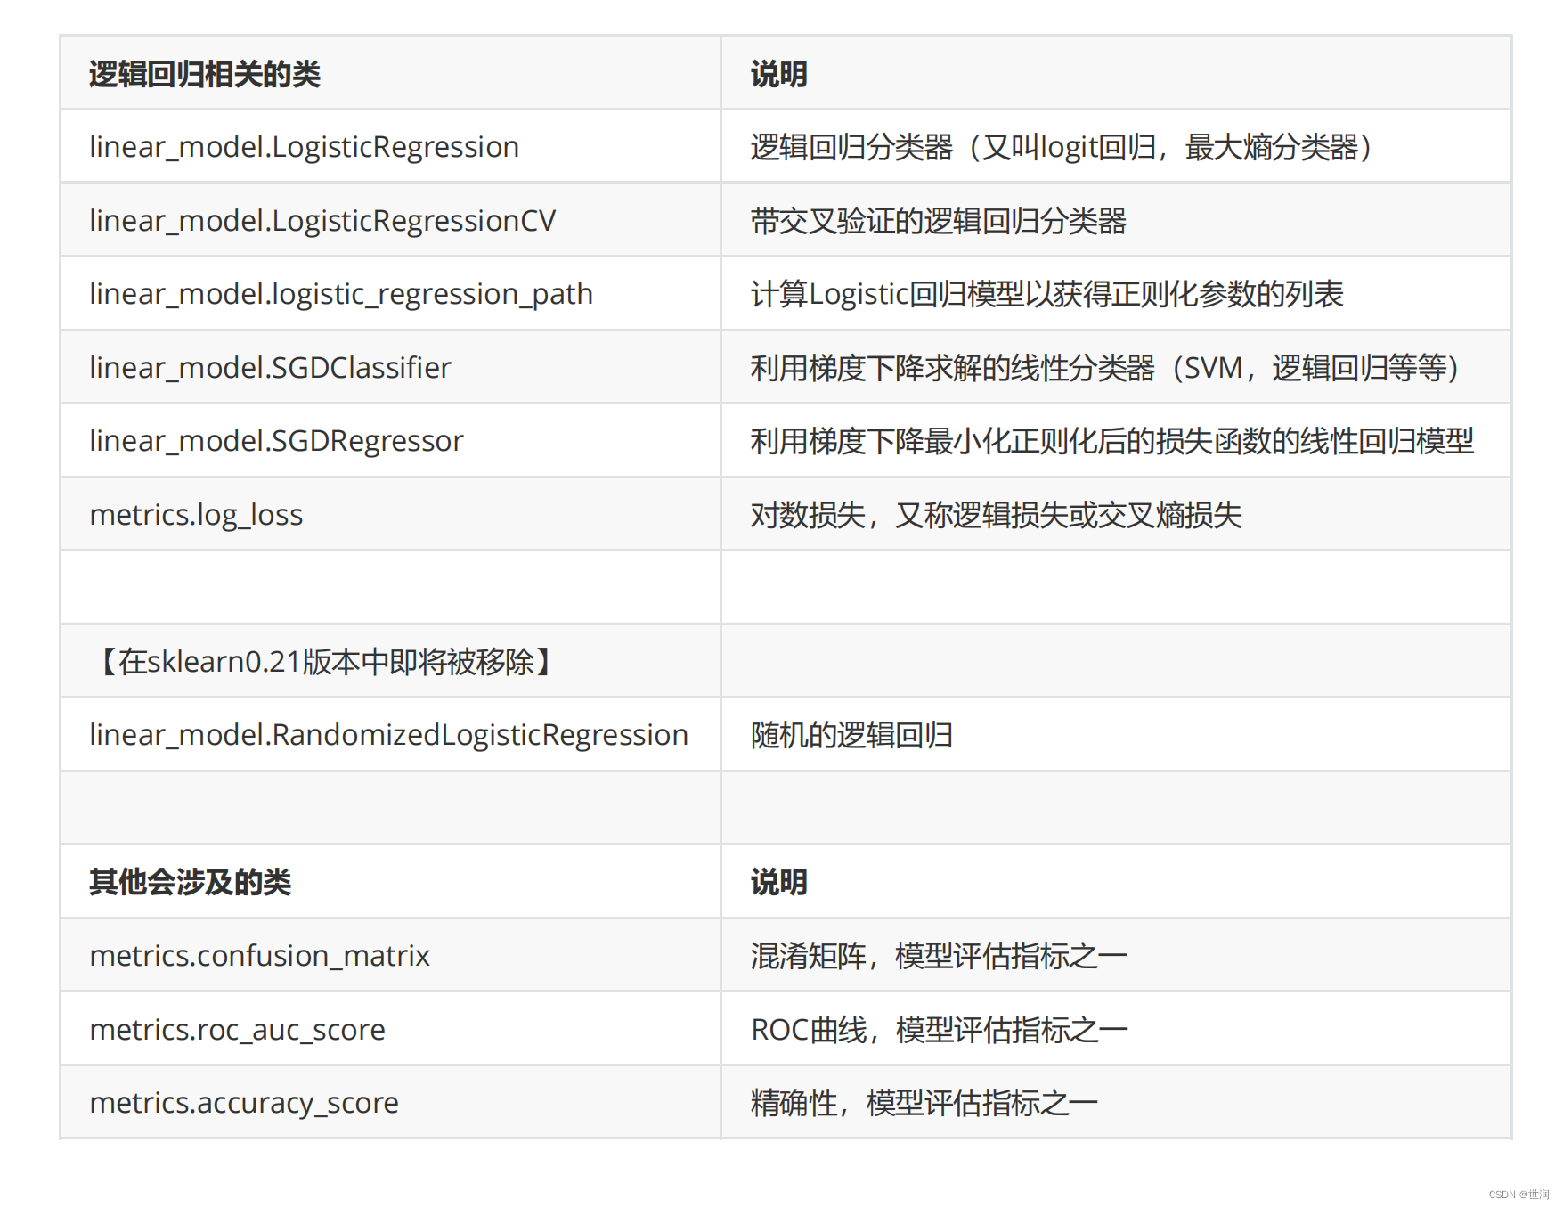The width and height of the screenshot is (1563, 1208).
Task: Select description 混淆矩阵，模型评估指标之一
Action: [x=1116, y=955]
